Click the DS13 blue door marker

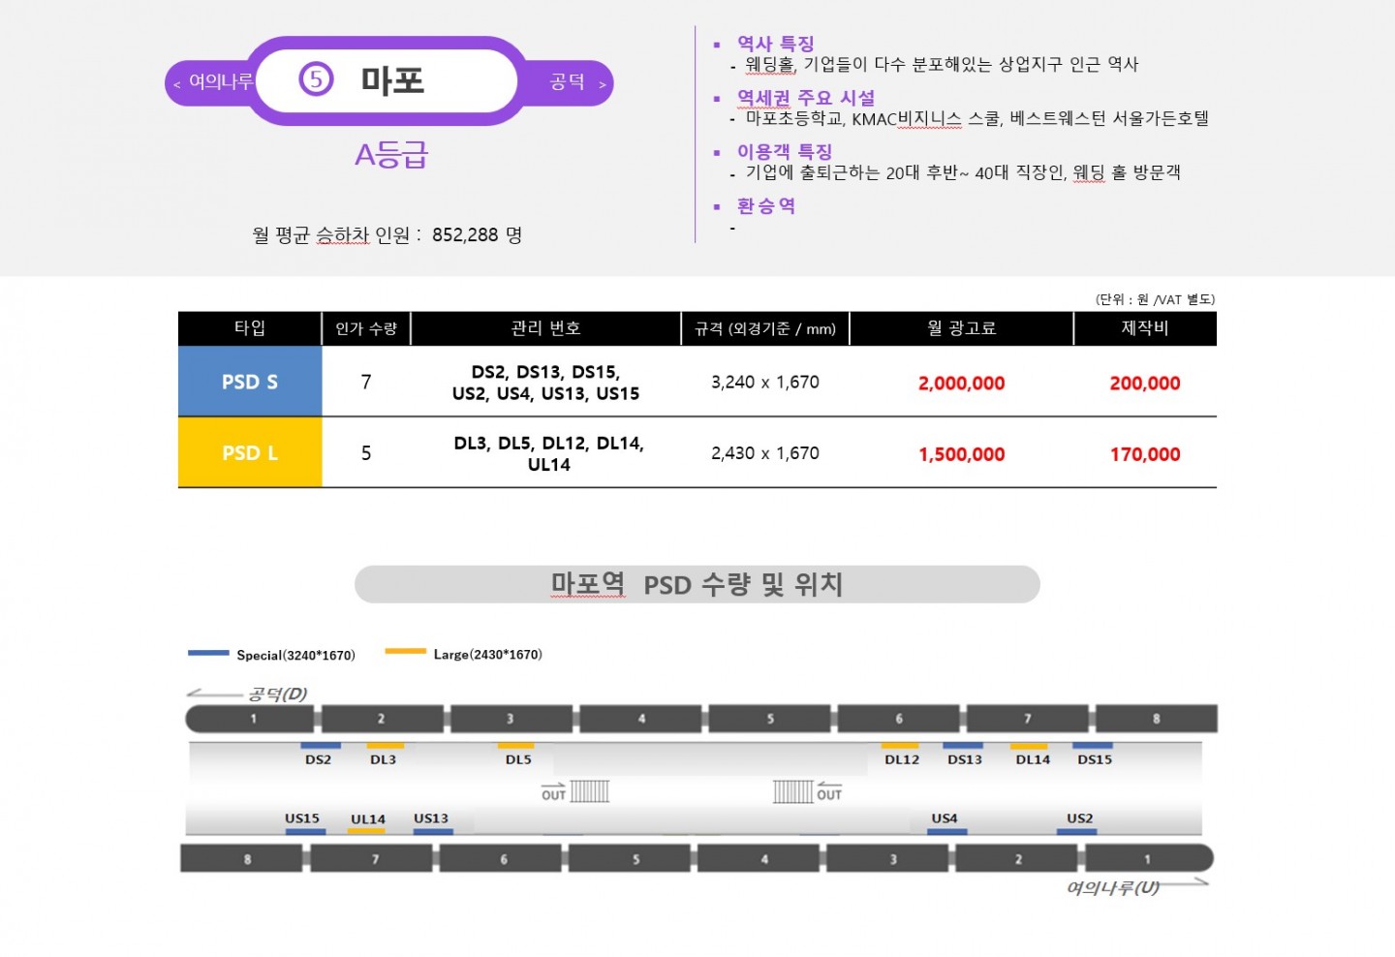click(x=963, y=746)
